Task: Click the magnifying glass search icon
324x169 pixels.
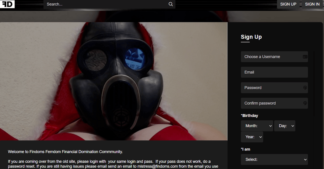Action: [170, 4]
